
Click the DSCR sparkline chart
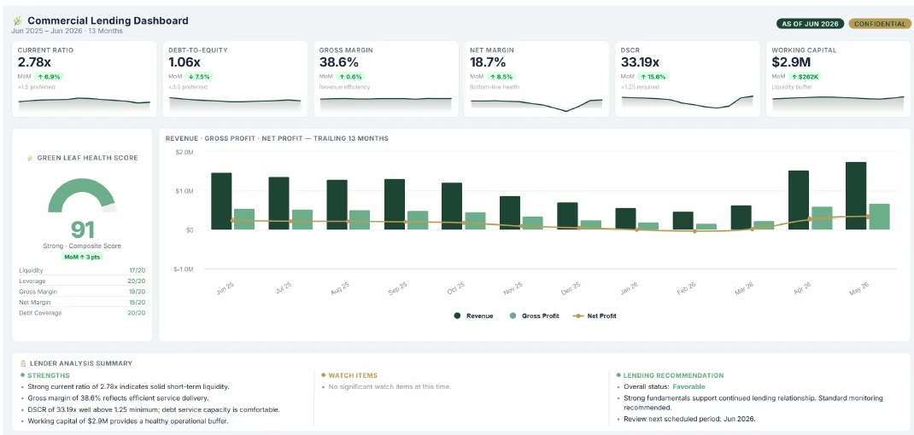tap(688, 102)
